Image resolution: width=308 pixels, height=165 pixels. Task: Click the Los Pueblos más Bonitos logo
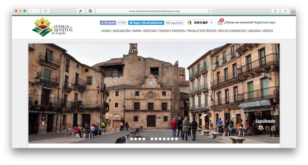(x=52, y=27)
